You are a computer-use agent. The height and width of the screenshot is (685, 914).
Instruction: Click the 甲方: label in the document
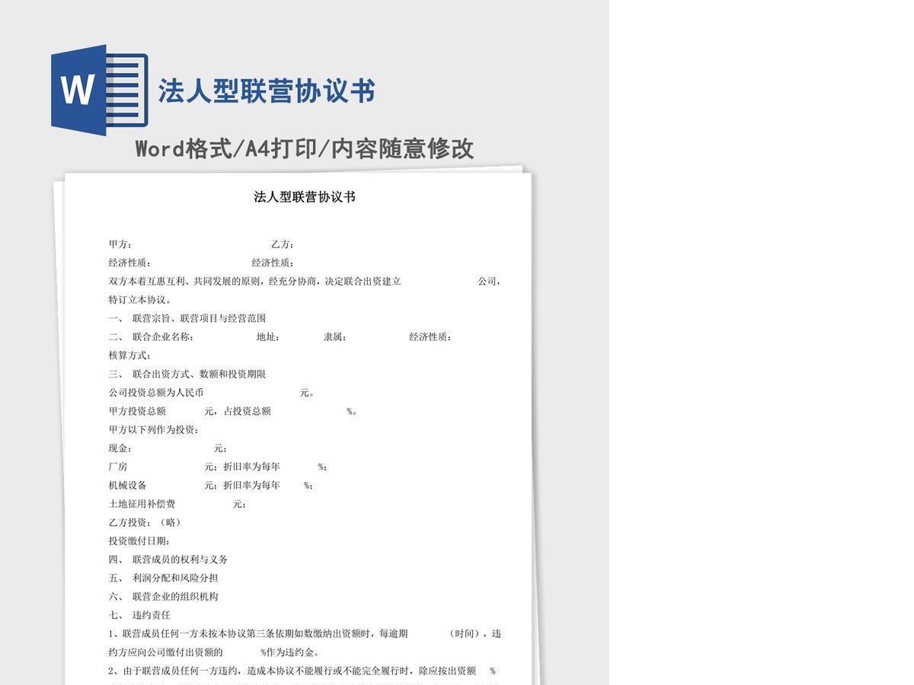pyautogui.click(x=120, y=244)
